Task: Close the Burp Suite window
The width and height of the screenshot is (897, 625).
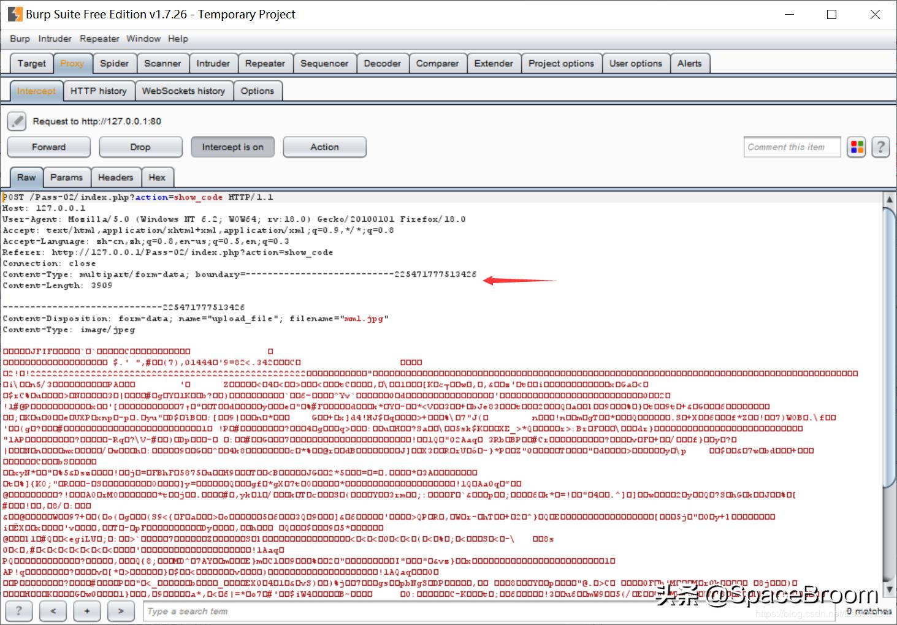Action: (x=875, y=14)
